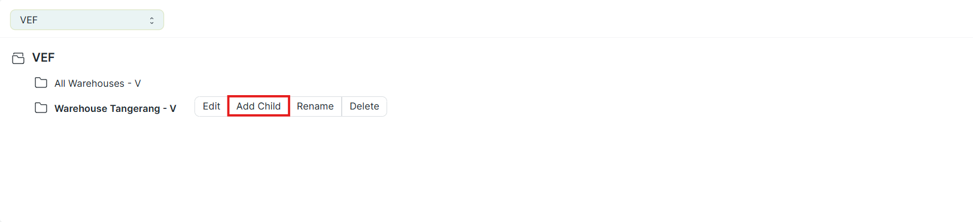973x222 pixels.
Task: Choose Rename from the node action group
Action: [315, 107]
